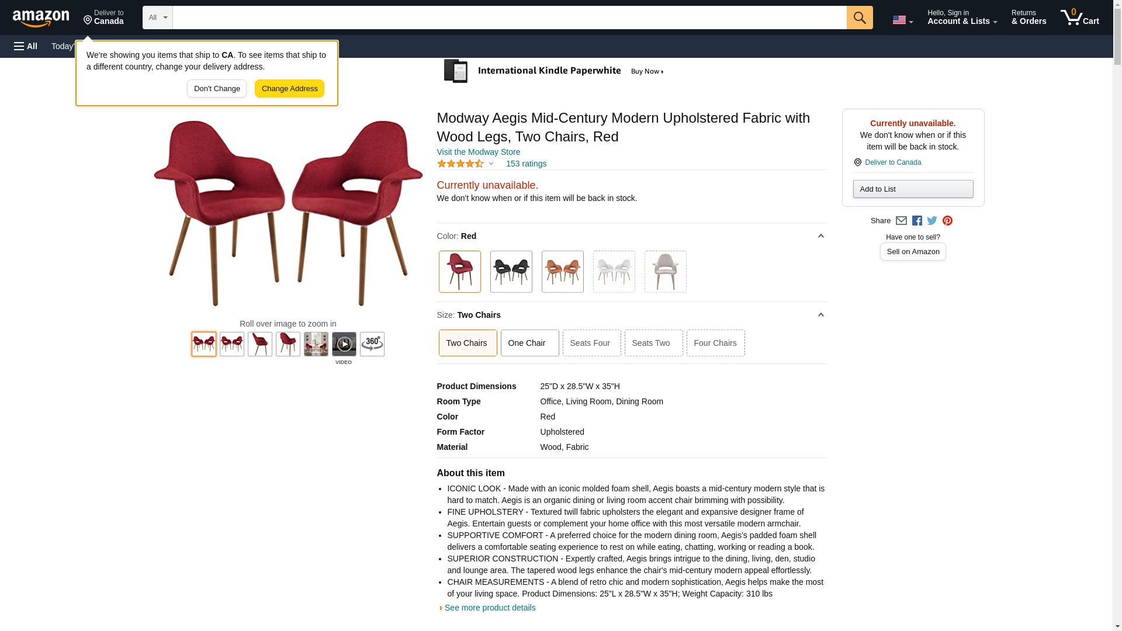Viewport: 1122px width, 631px height.
Task: Pin product on Pinterest
Action: tap(947, 221)
